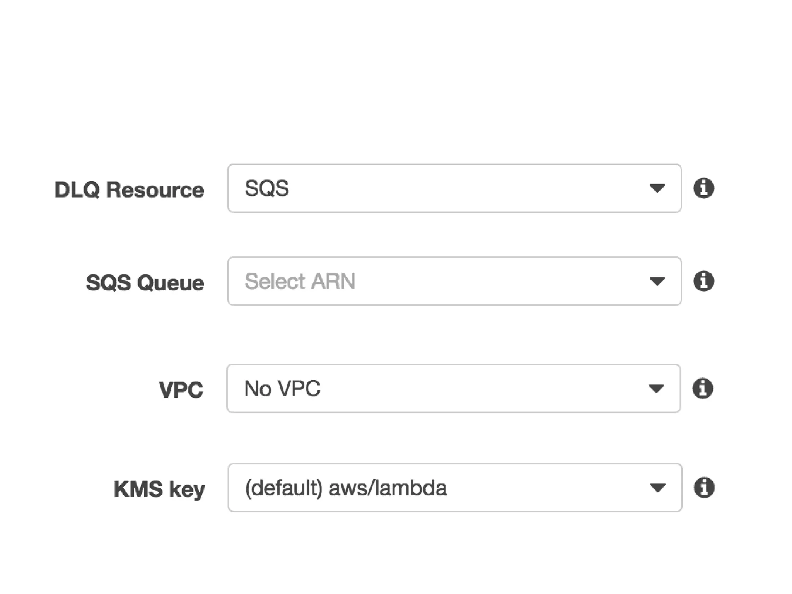
Task: Click the 'DLQ Resource' field label
Action: coord(129,190)
